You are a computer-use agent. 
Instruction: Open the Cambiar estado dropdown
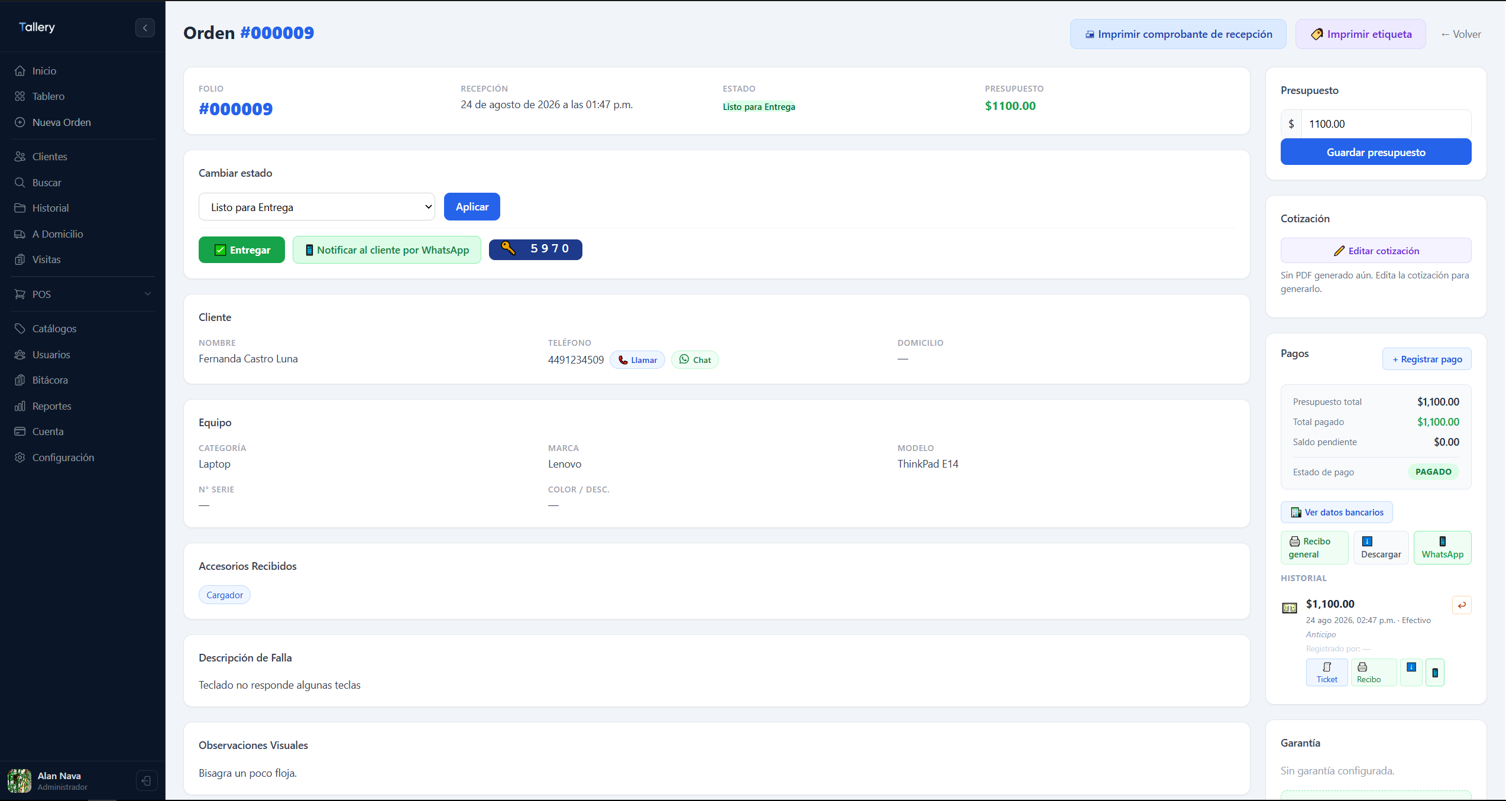pos(317,207)
